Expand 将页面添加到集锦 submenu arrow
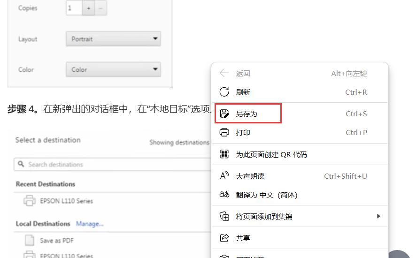This screenshot has width=416, height=258. (x=378, y=216)
